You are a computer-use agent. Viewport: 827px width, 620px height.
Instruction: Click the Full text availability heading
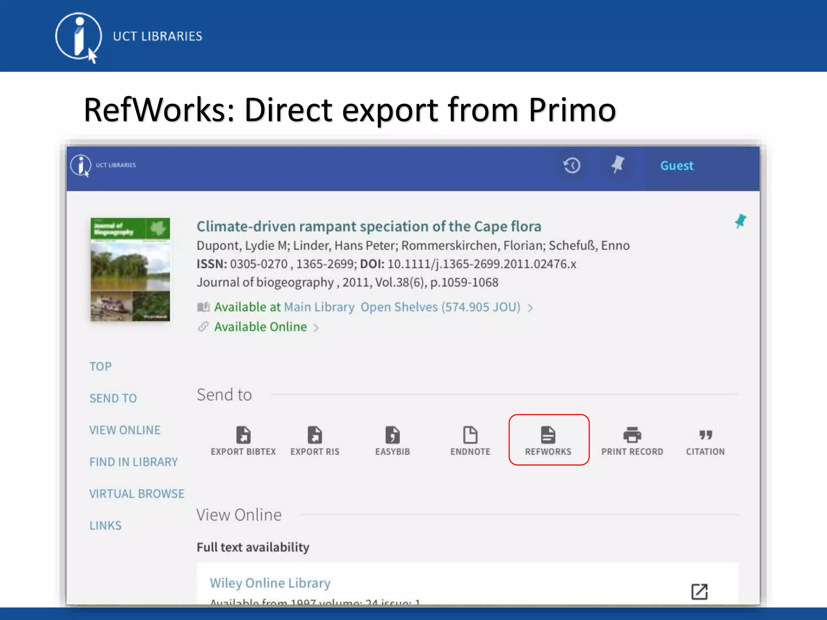[x=253, y=547]
